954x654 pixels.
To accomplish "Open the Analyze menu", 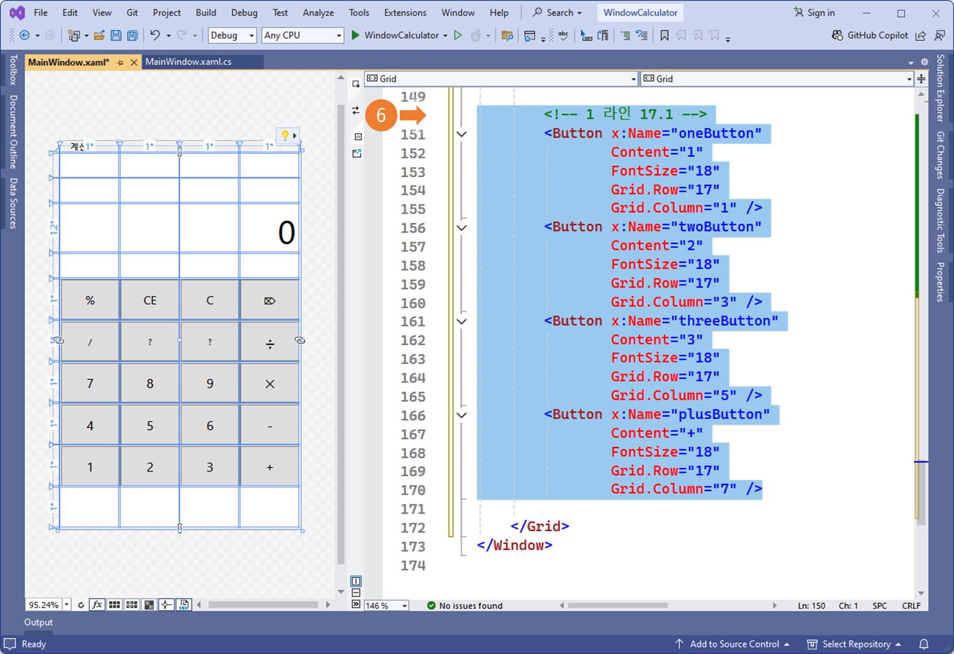I will pyautogui.click(x=318, y=12).
